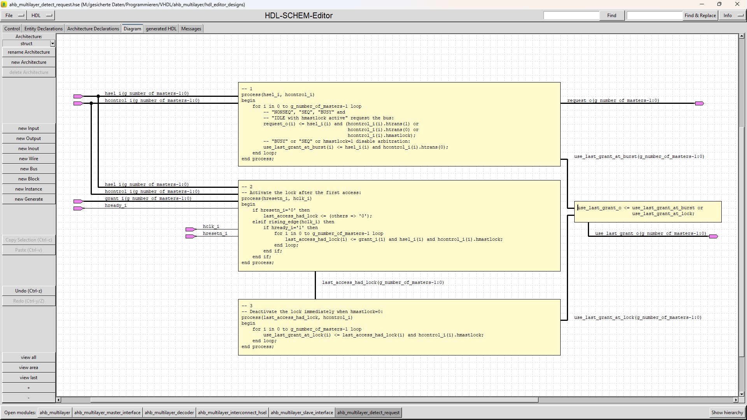Click the Show hierarchy button
747x420 pixels.
point(727,413)
